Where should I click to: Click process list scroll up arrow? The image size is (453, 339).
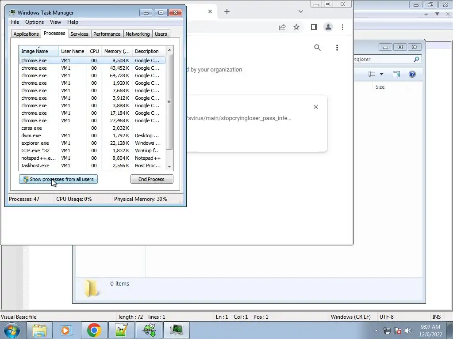coord(169,49)
